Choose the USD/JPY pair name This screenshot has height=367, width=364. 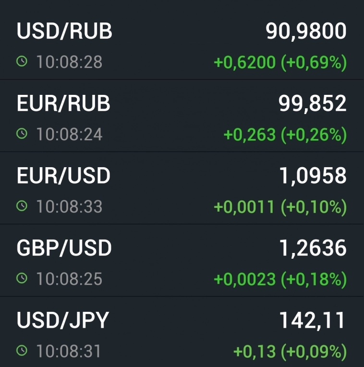tap(63, 321)
